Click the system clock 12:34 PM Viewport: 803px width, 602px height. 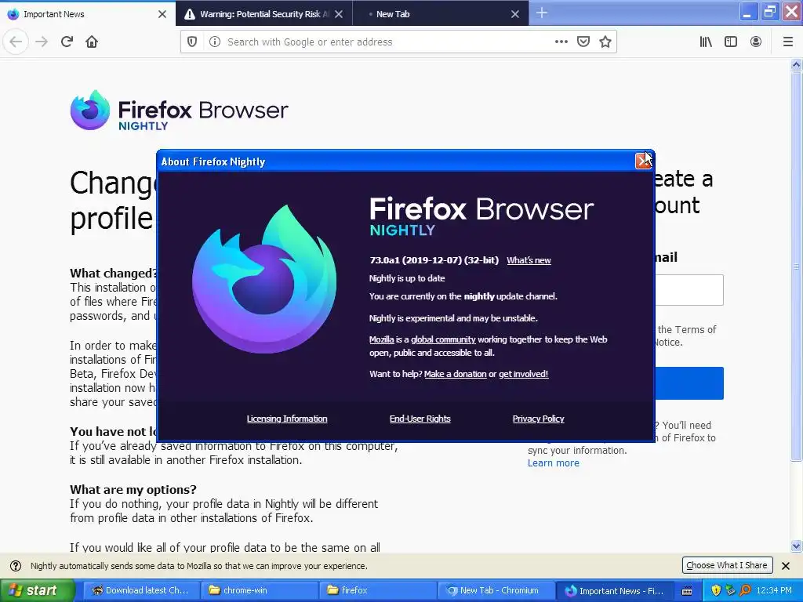[773, 590]
